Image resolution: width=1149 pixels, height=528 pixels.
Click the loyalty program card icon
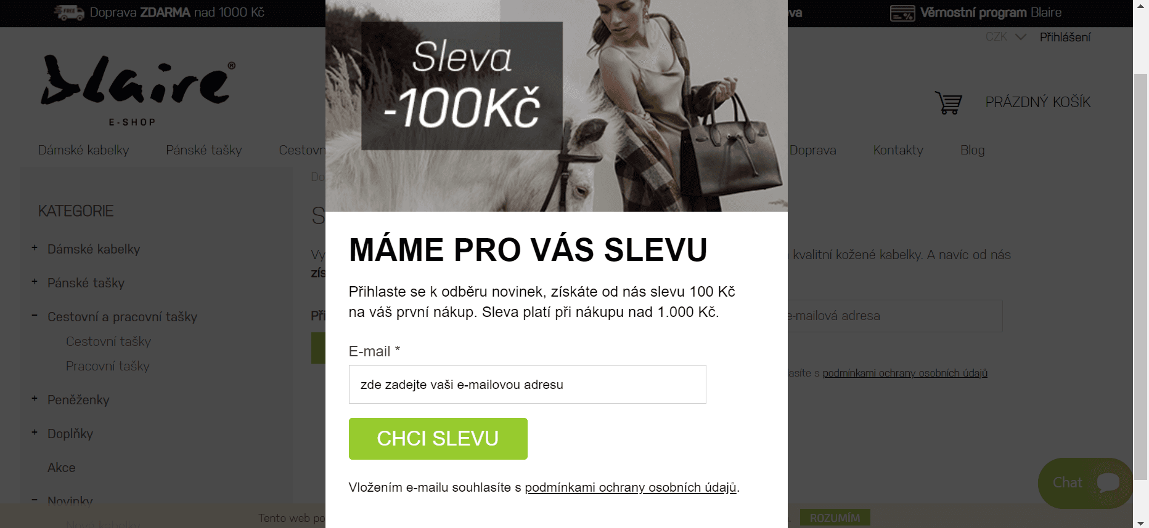click(902, 13)
